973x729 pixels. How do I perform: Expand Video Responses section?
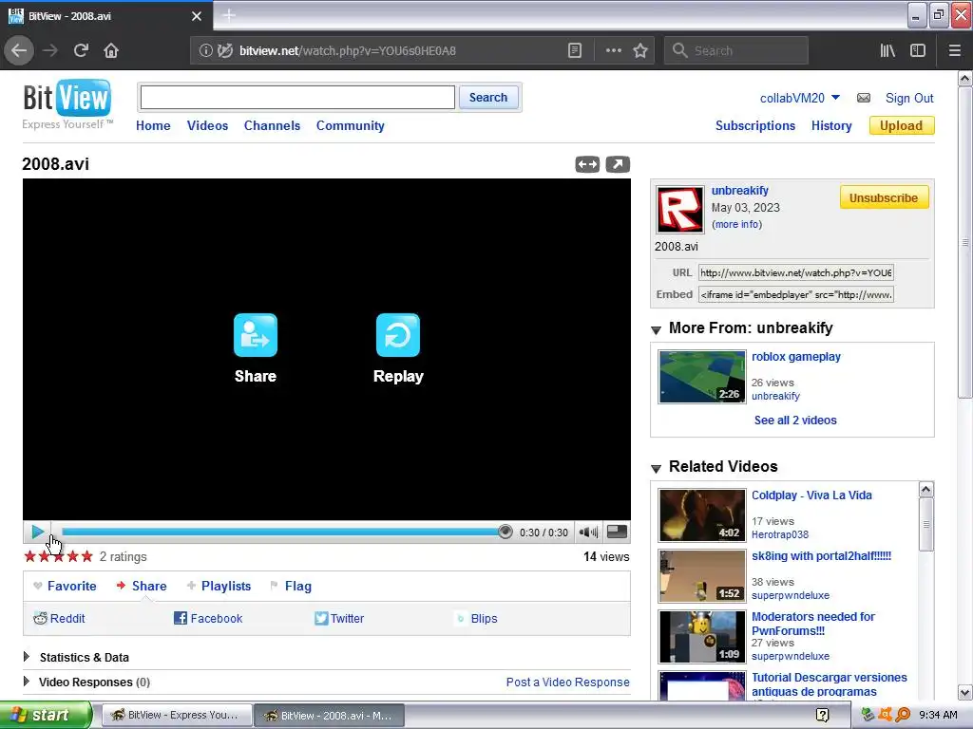27,682
